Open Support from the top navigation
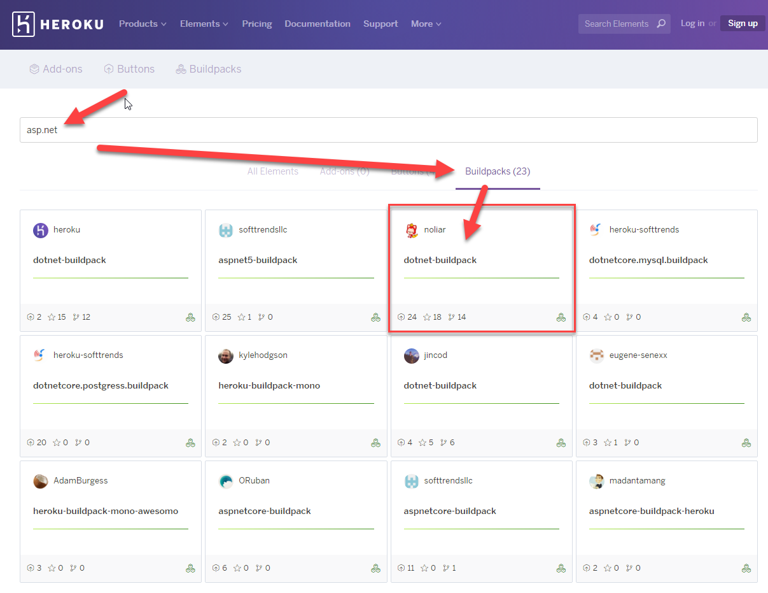The height and width of the screenshot is (593, 768). pos(381,24)
